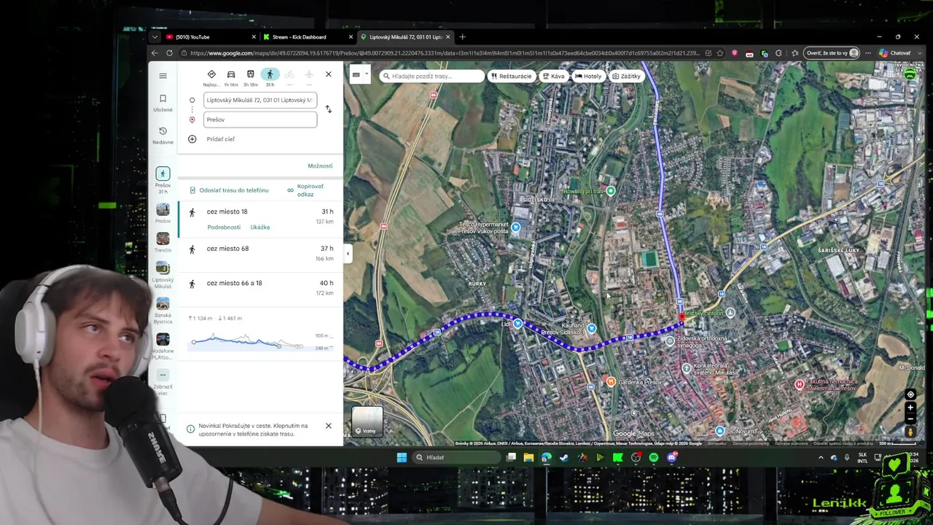Bookmark this page with the star
The image size is (933, 525).
click(720, 53)
